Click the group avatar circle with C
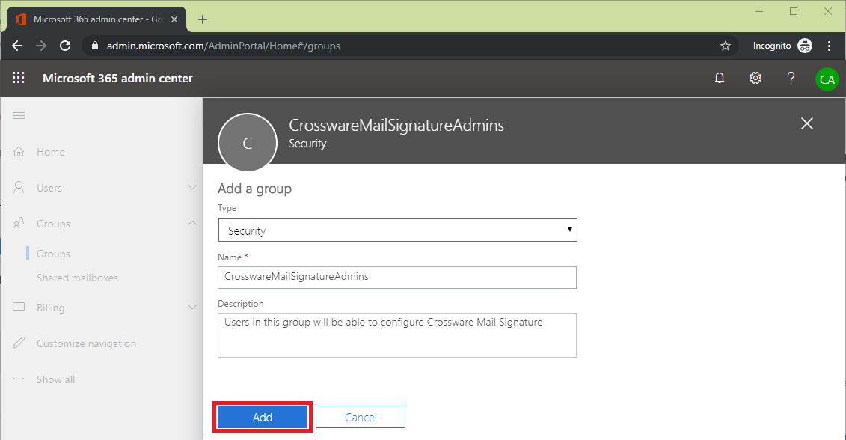This screenshot has height=440, width=846. click(x=248, y=142)
